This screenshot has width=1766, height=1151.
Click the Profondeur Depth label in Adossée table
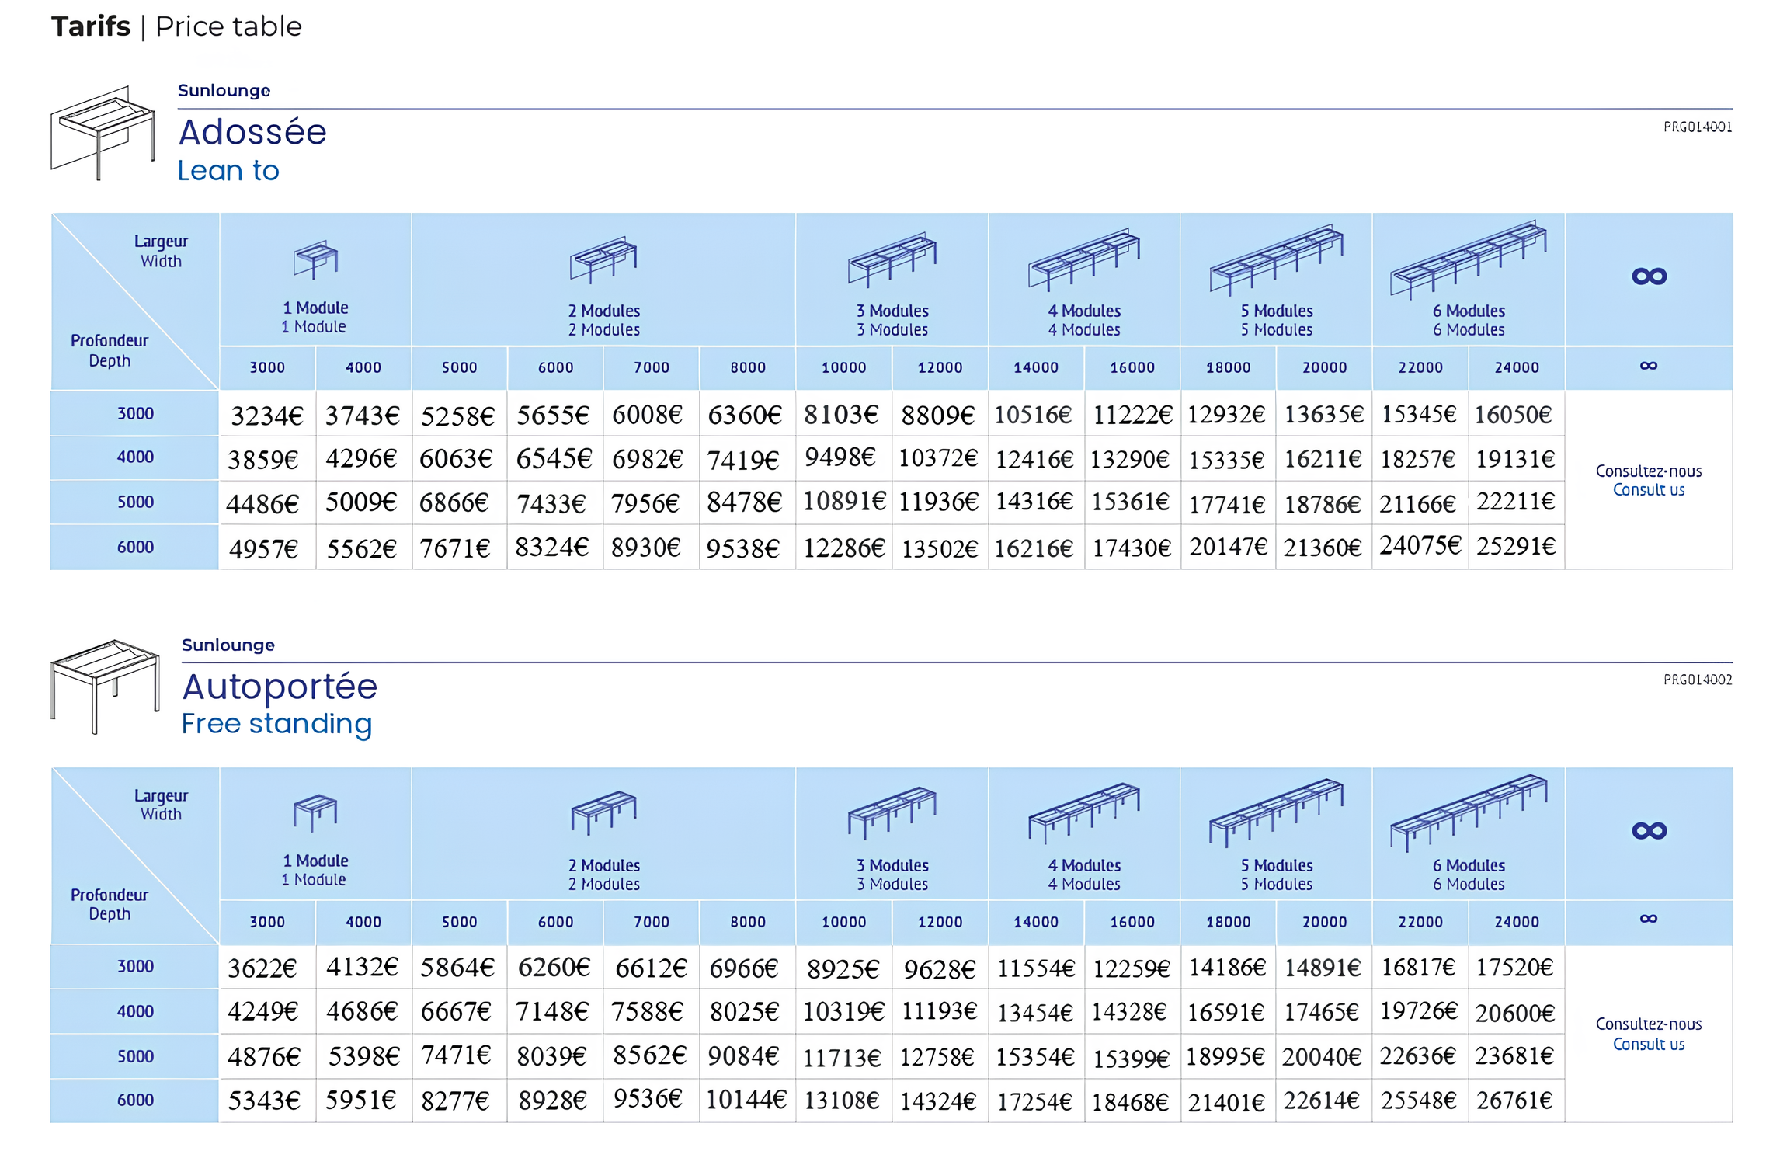(110, 351)
